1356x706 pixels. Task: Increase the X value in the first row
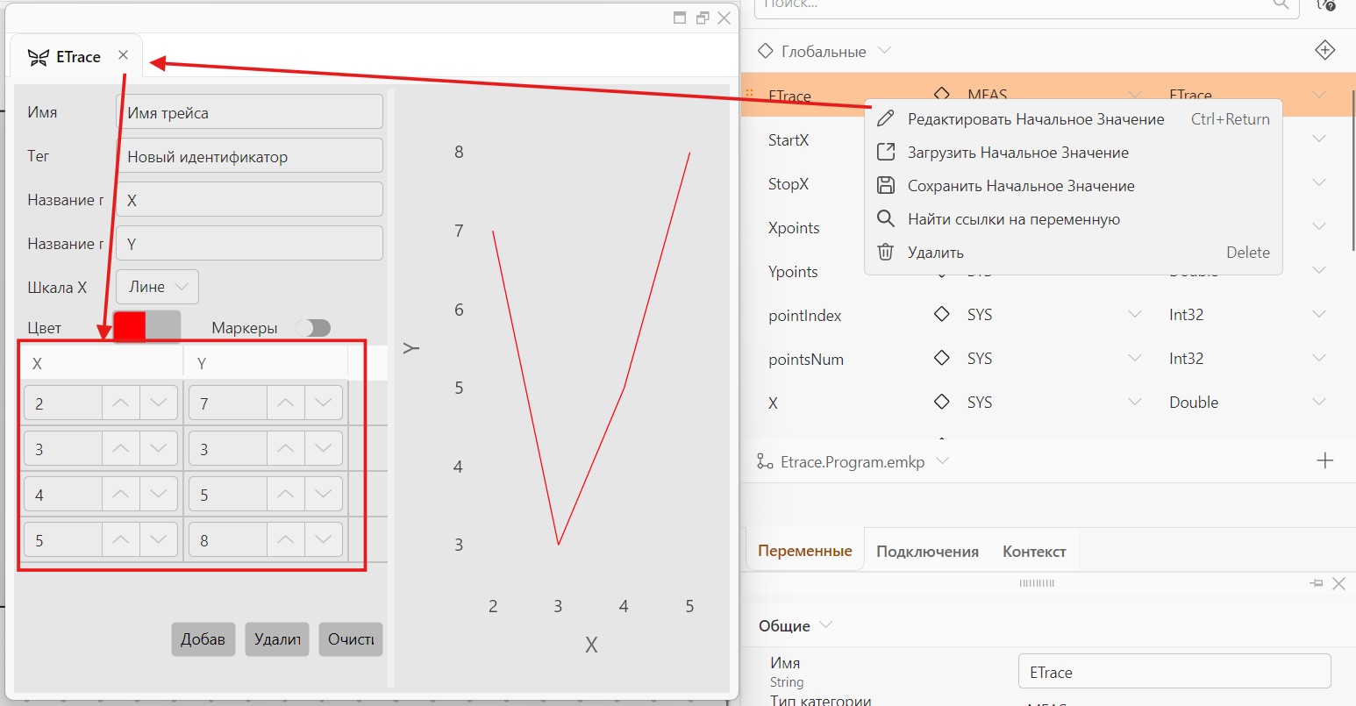click(x=121, y=403)
